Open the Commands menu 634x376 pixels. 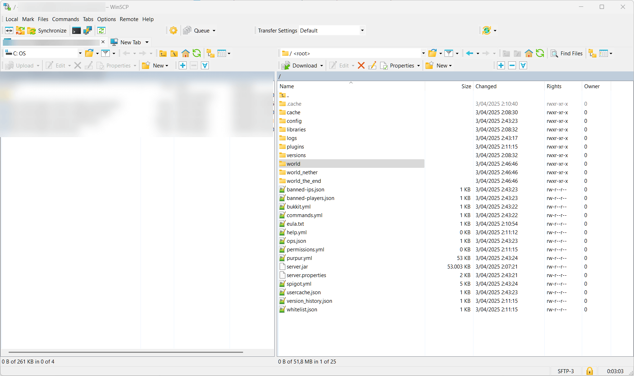(65, 19)
